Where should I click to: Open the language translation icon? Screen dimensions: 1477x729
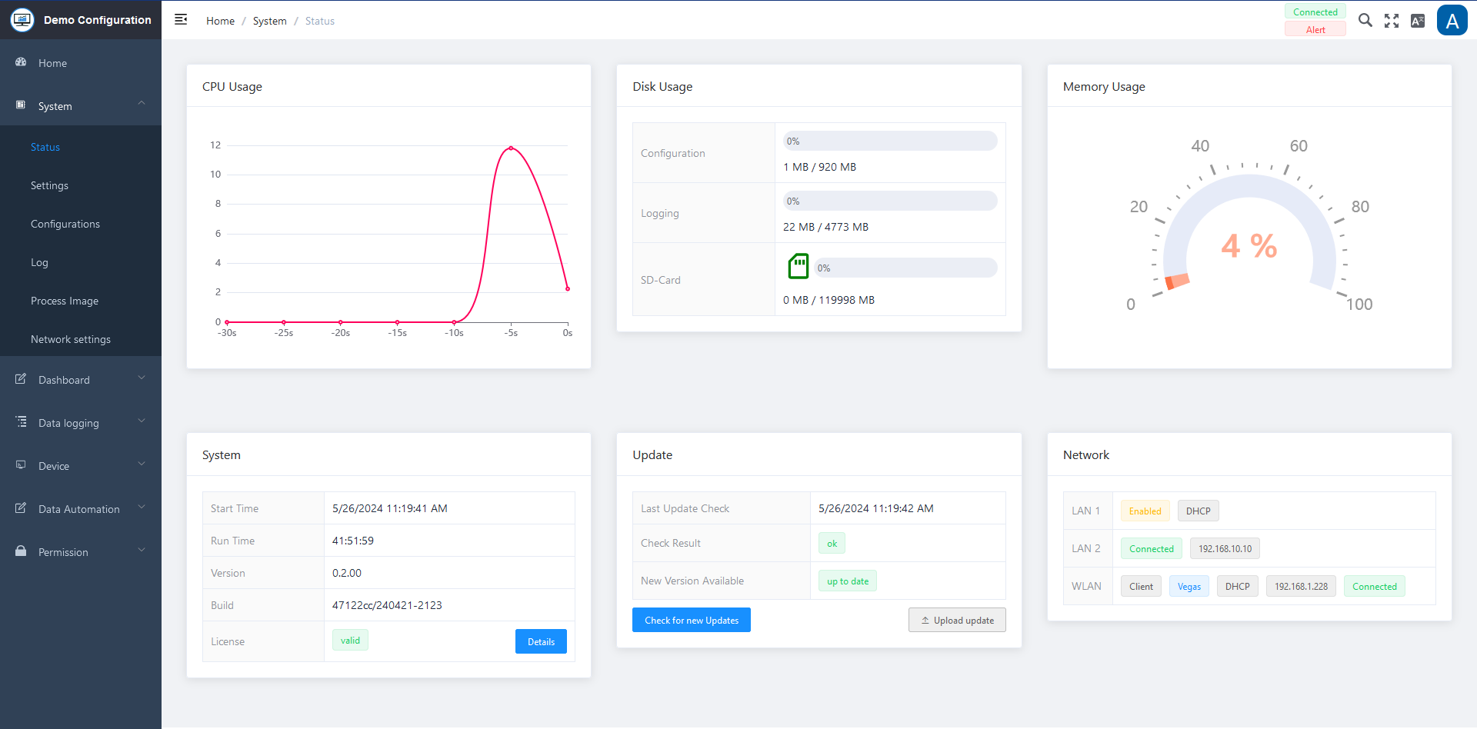(1417, 21)
